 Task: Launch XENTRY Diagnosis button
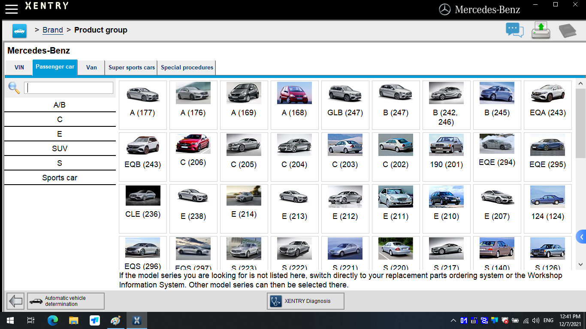click(x=305, y=301)
